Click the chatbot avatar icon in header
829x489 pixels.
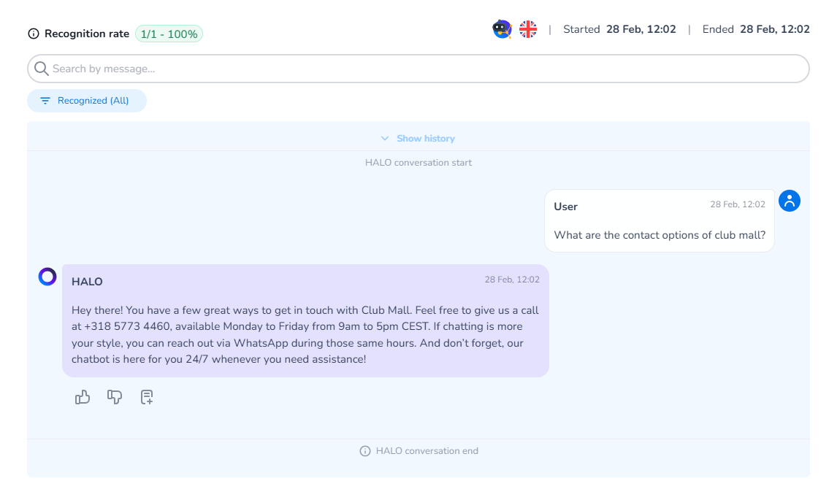pyautogui.click(x=502, y=29)
